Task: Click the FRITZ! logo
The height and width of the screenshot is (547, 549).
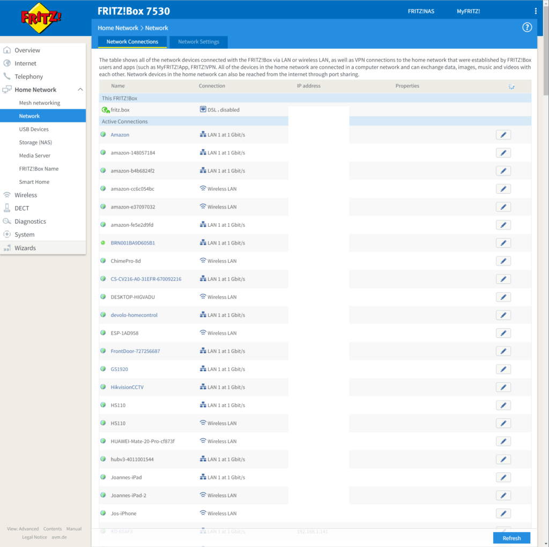Action: [x=41, y=17]
